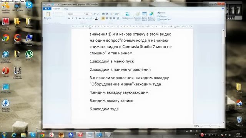The height and width of the screenshot is (138, 246).
Task: Click Save icon in quick access toolbar
Action: (49, 5)
